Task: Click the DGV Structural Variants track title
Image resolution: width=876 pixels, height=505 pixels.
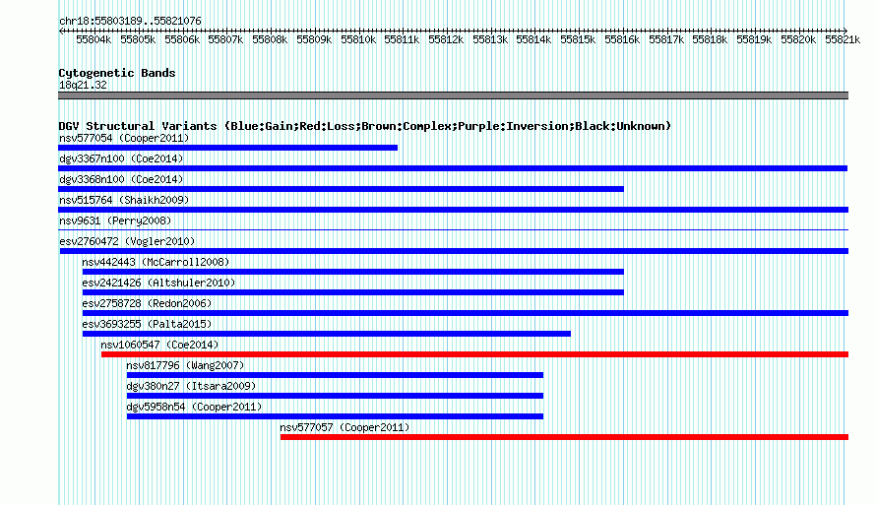Action: click(364, 126)
